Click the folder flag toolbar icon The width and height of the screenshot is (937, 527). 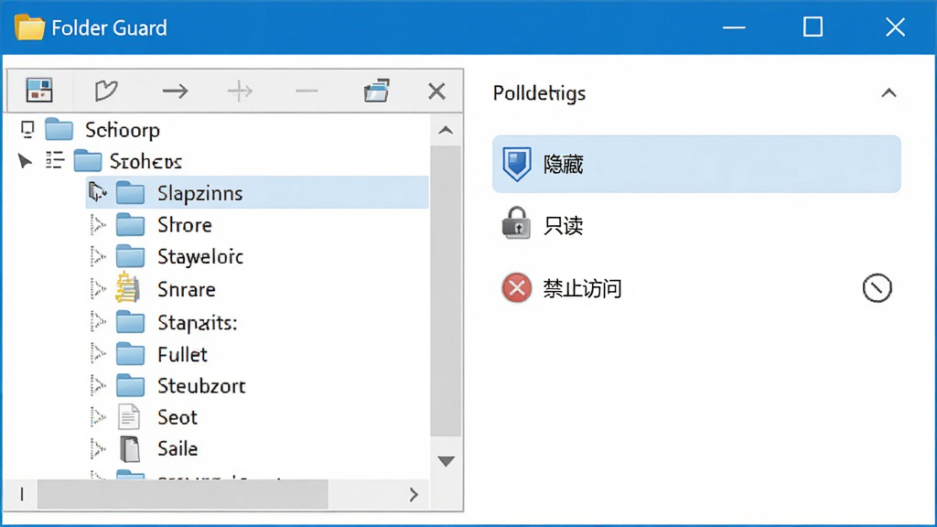coord(106,91)
